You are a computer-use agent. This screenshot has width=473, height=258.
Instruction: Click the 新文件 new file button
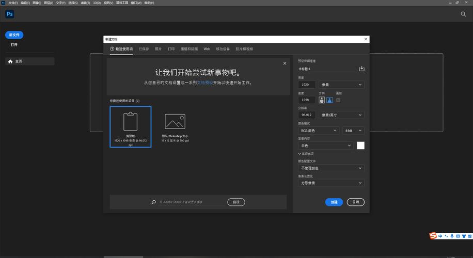tap(14, 35)
